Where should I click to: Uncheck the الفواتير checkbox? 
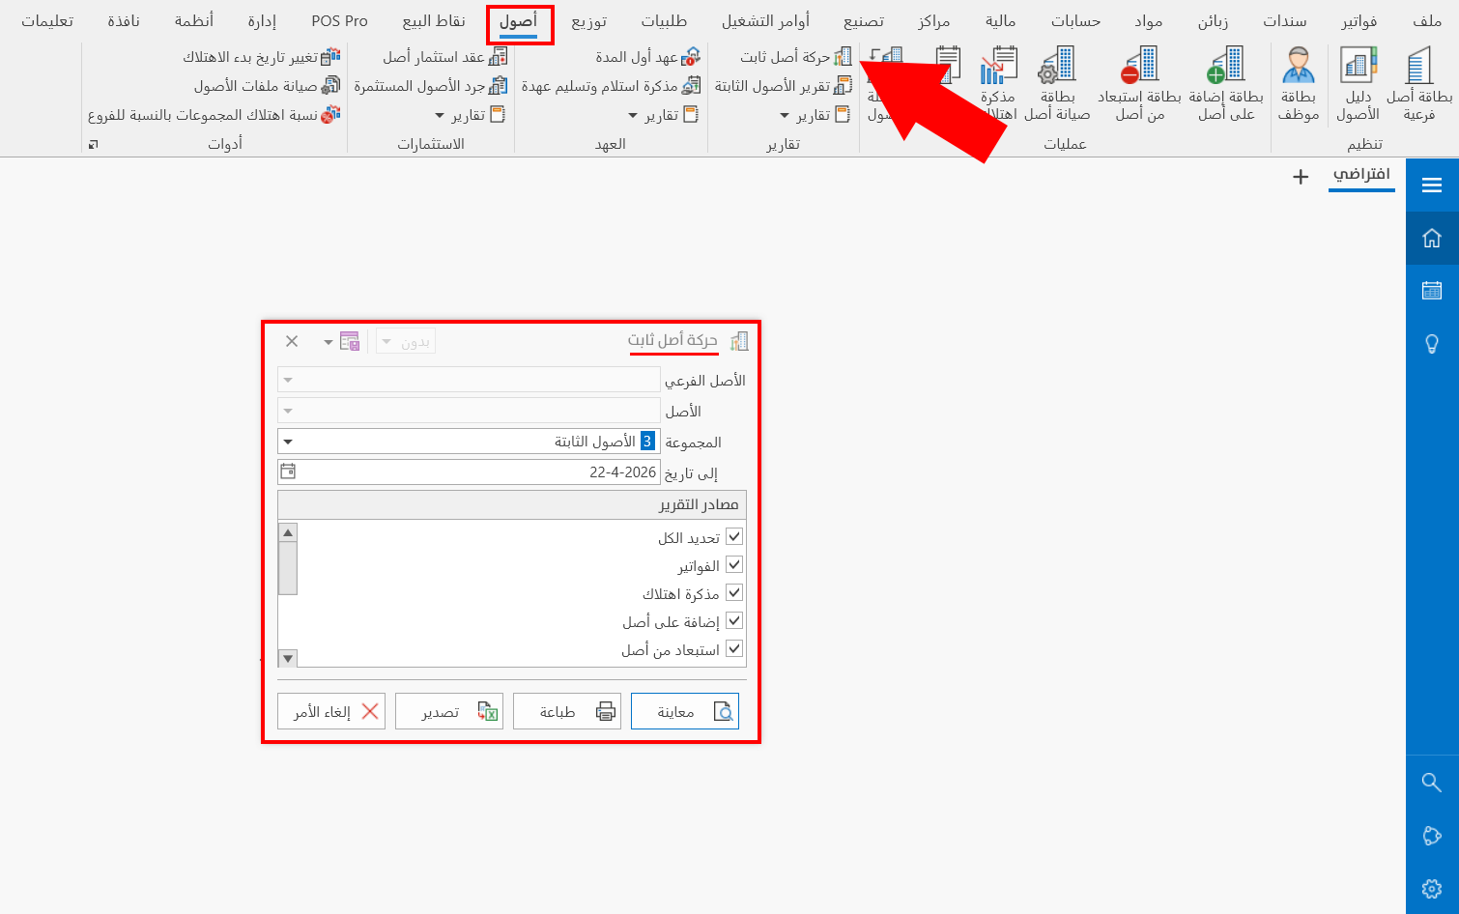tap(734, 564)
